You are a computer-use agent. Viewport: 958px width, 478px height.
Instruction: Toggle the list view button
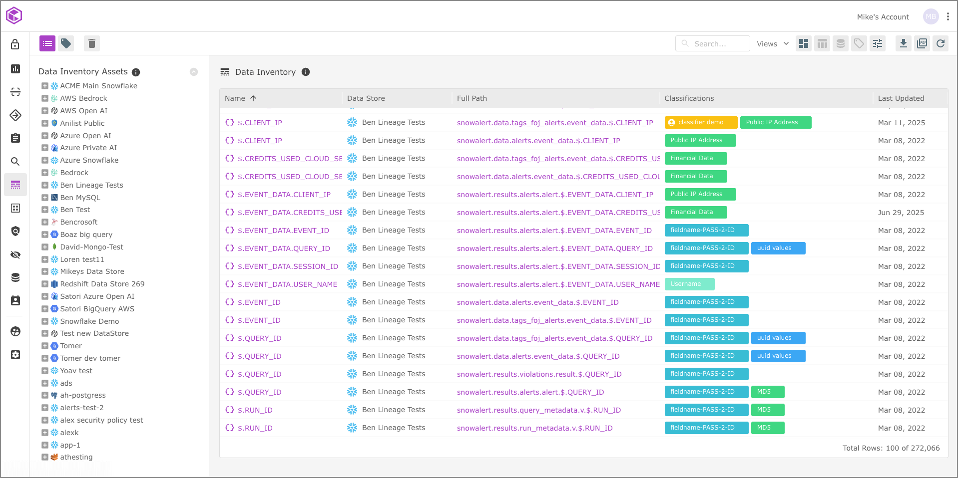[x=47, y=44]
